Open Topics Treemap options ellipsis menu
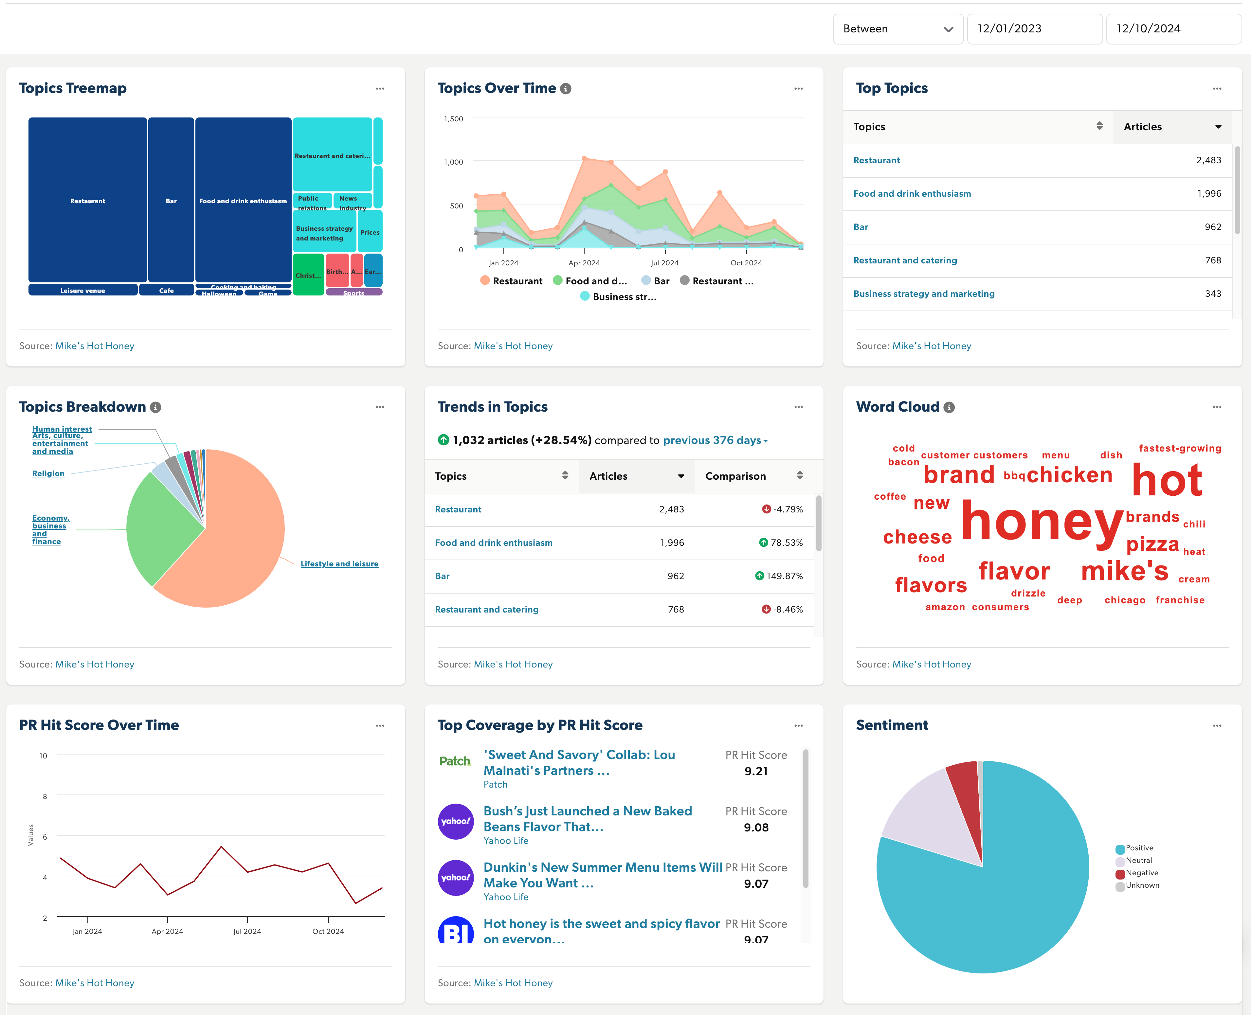The image size is (1251, 1015). (x=380, y=89)
